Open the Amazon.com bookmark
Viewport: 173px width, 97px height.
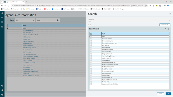tap(15, 9)
